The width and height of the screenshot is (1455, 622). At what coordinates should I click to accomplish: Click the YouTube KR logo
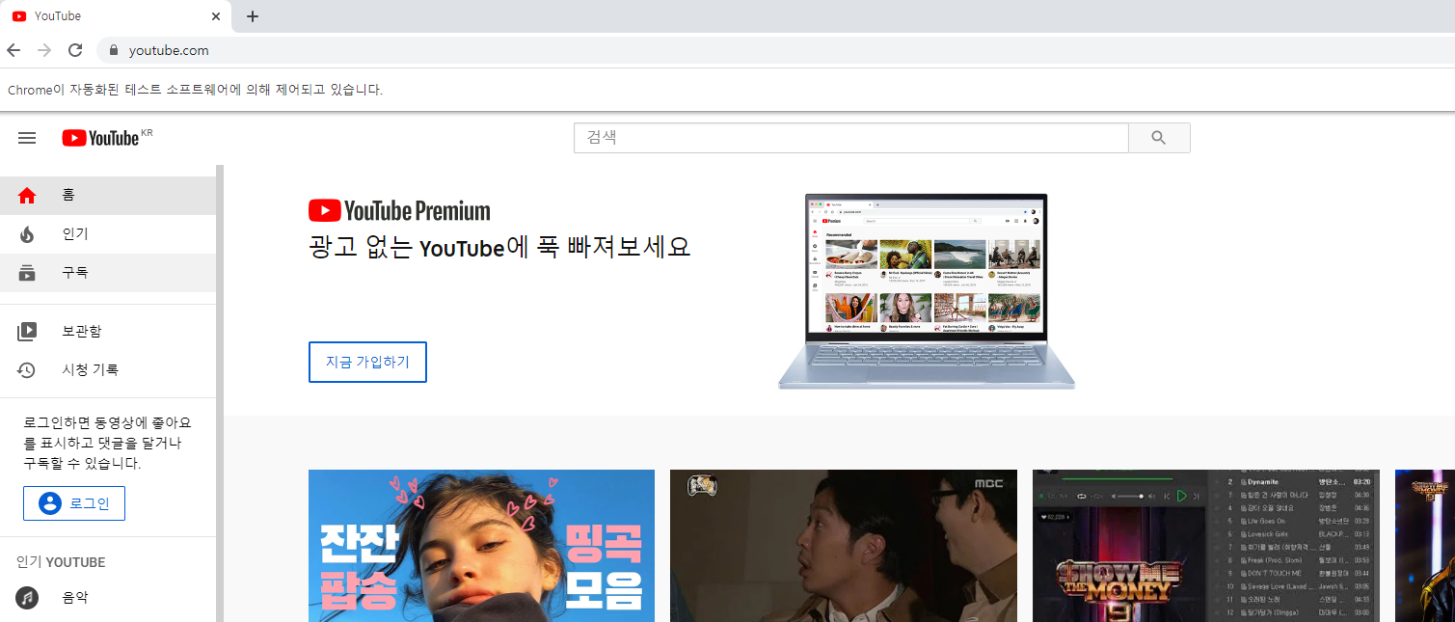(x=107, y=138)
